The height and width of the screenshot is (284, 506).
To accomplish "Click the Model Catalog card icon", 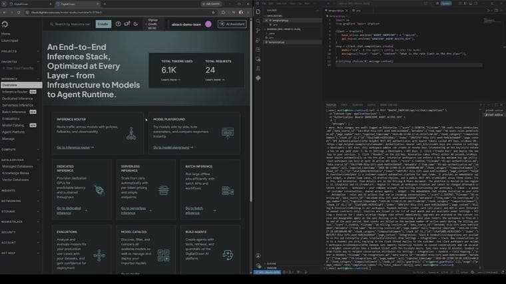I will (164, 255).
